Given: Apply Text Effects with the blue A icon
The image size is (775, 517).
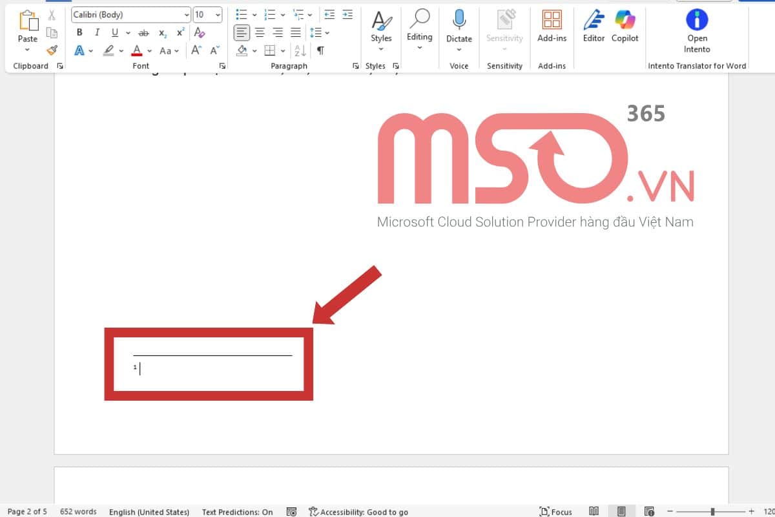Looking at the screenshot, I should click(x=79, y=50).
